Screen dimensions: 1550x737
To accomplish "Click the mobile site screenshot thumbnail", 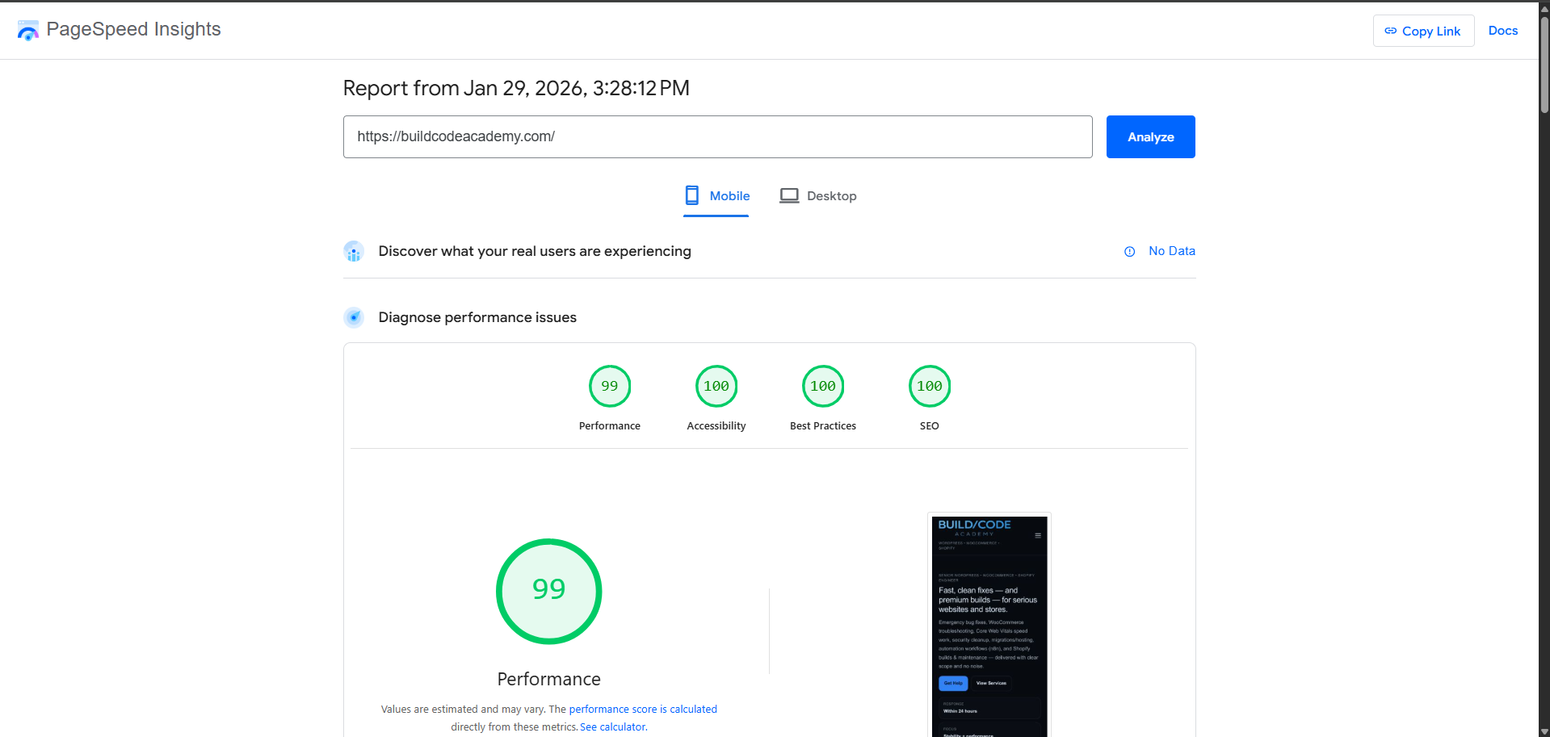I will click(x=989, y=626).
